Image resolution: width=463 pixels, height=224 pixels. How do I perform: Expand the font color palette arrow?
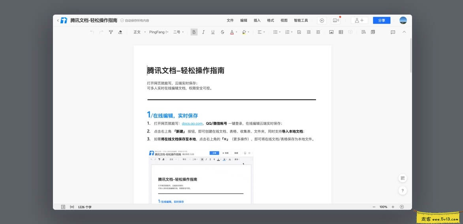[x=237, y=32]
